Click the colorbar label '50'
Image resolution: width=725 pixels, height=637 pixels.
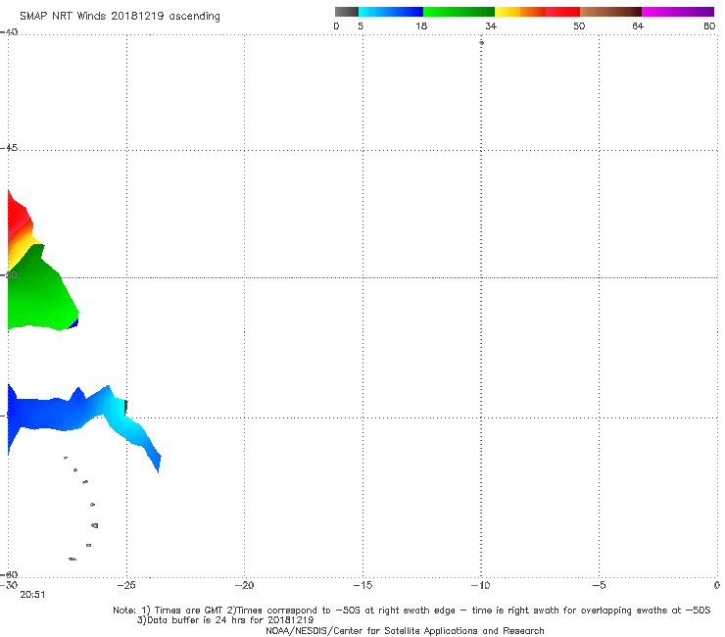pyautogui.click(x=579, y=26)
